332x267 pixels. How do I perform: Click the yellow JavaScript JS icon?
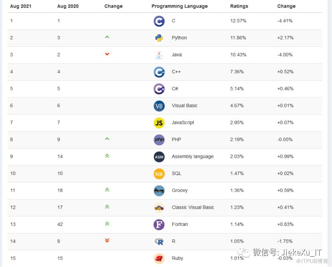tap(159, 123)
